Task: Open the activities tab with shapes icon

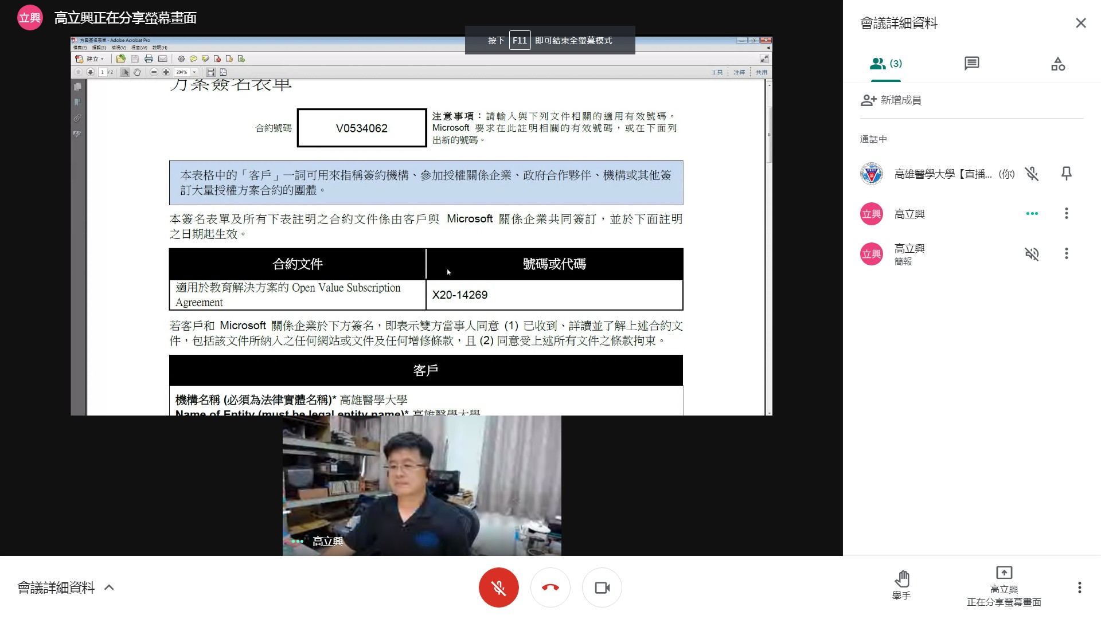Action: pos(1057,64)
